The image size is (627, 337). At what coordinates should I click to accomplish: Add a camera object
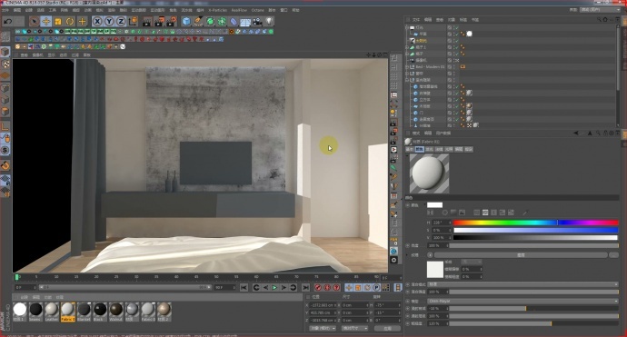257,21
